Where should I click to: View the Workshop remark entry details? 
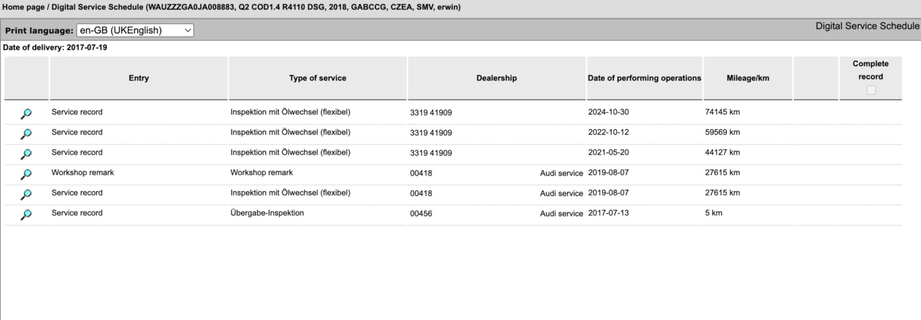26,174
